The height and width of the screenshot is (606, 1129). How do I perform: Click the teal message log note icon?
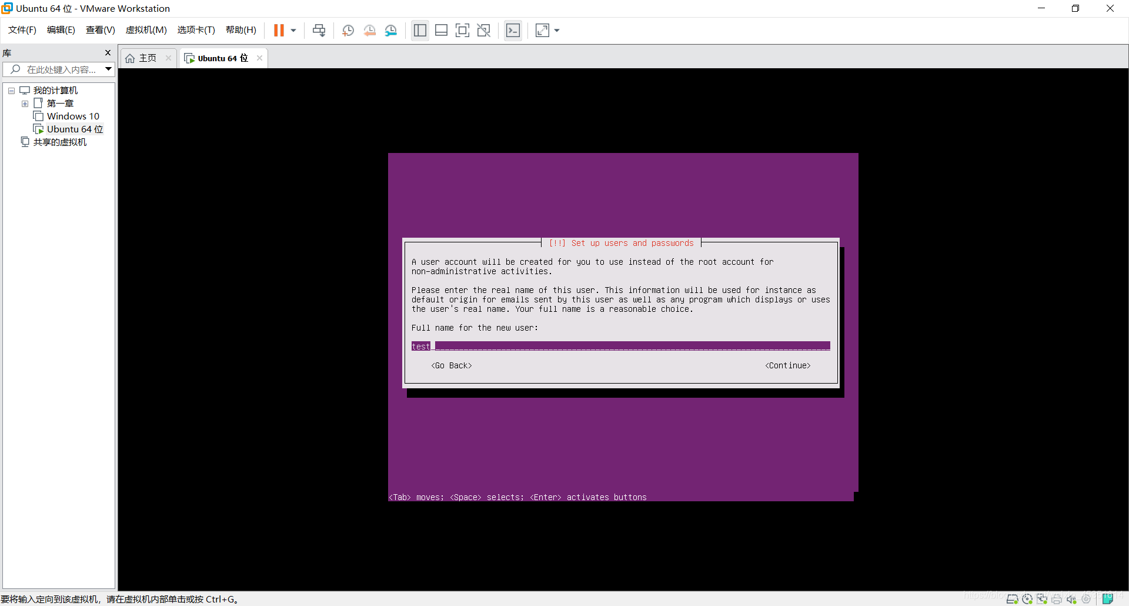pos(1108,599)
